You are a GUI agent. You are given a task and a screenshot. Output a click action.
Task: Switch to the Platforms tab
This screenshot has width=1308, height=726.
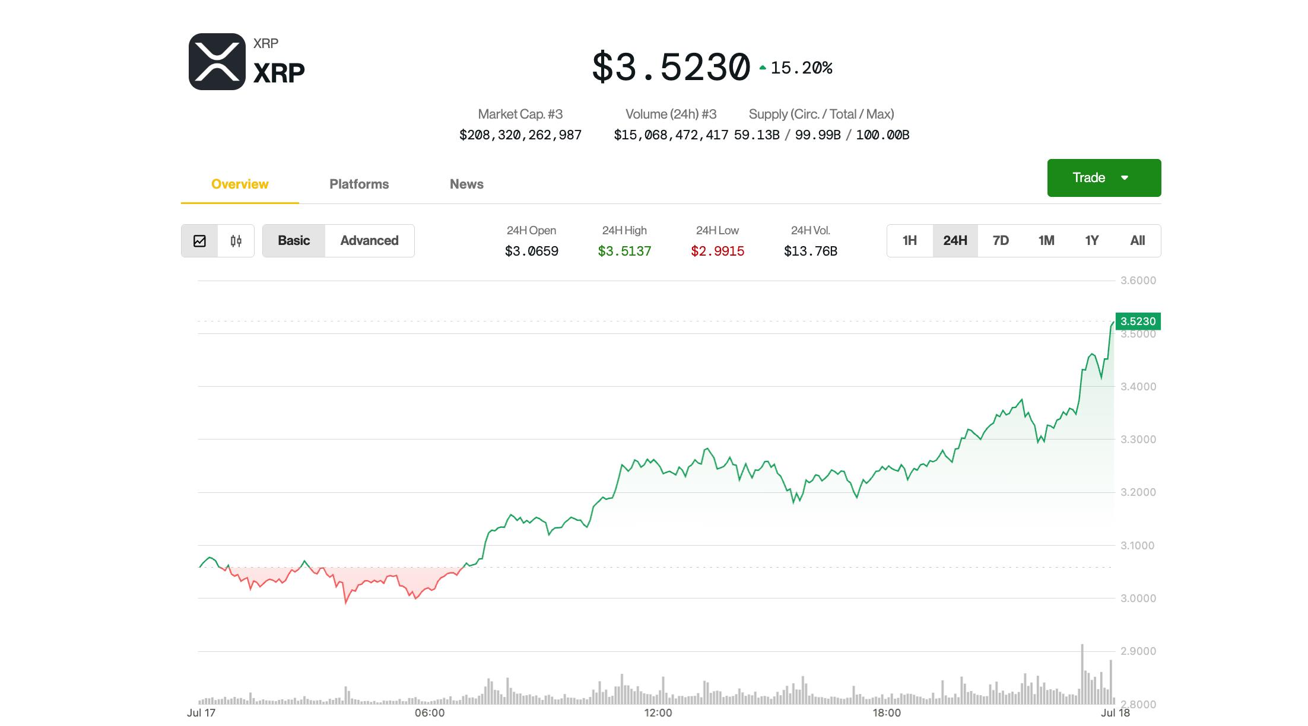coord(358,184)
